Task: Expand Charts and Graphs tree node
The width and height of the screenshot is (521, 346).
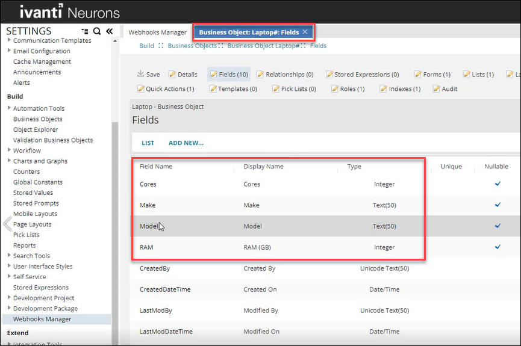Action: point(9,161)
